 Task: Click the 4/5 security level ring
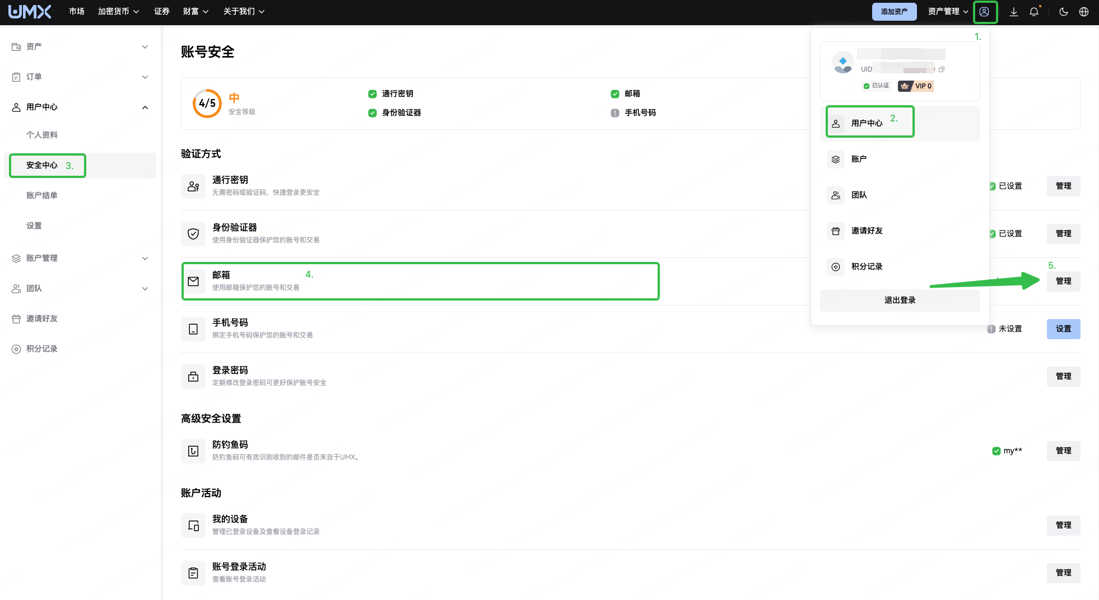click(207, 104)
